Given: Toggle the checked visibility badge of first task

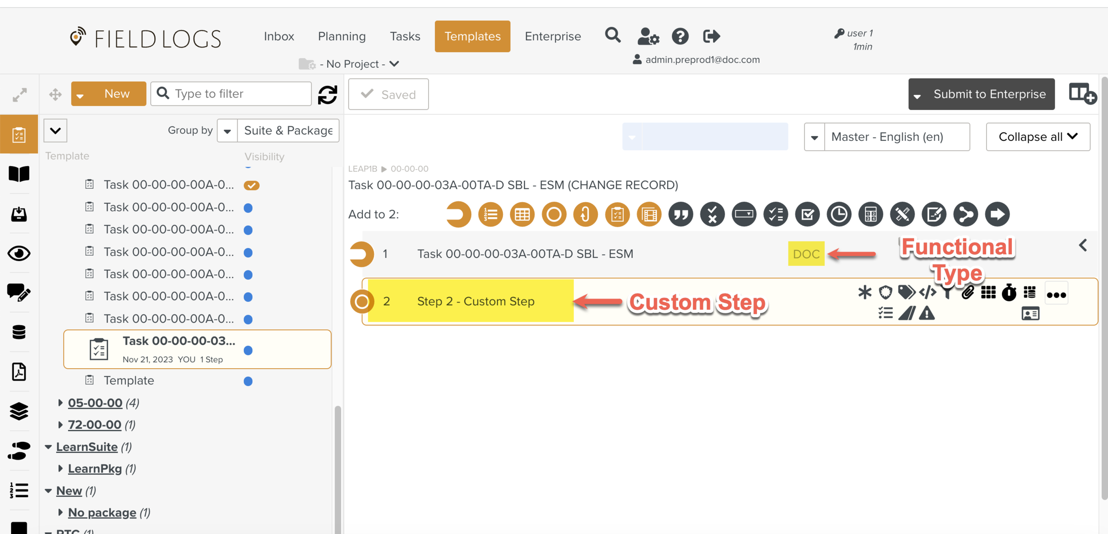Looking at the screenshot, I should tap(251, 185).
